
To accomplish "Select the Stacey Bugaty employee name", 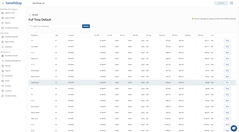I will click(35, 71).
